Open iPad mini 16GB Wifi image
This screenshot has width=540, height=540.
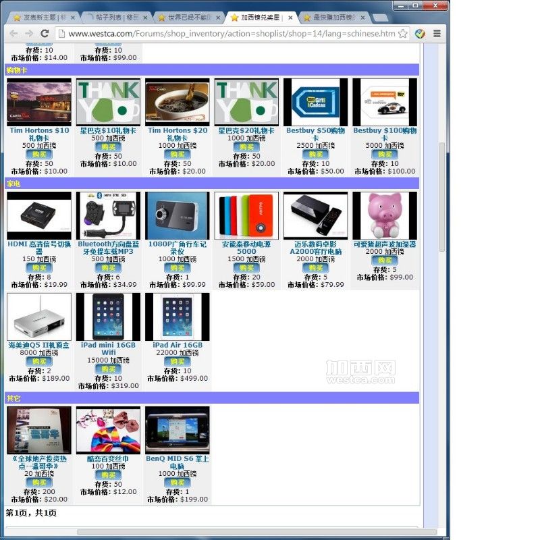109,317
